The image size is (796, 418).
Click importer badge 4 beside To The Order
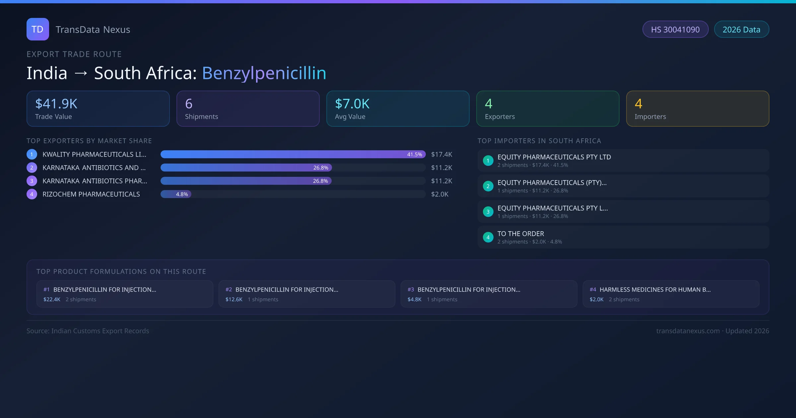(488, 237)
